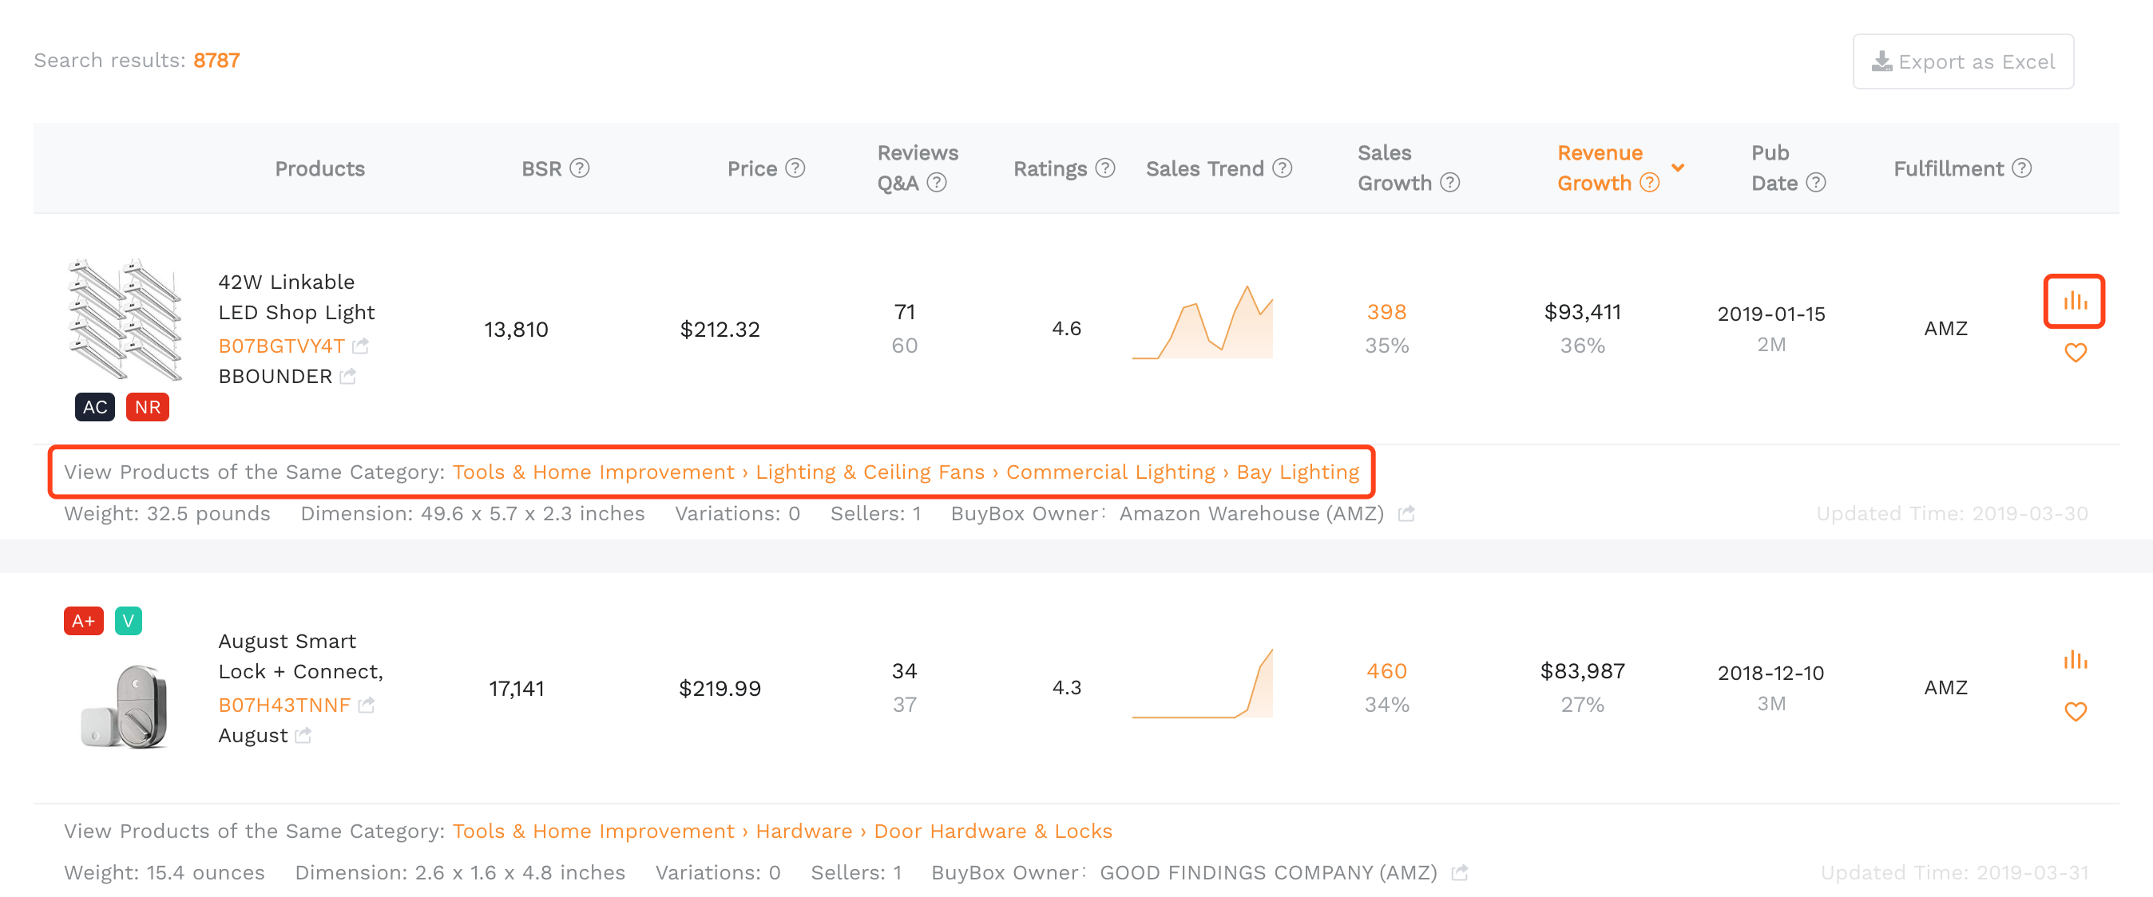Screen dimensions: 2153x897
Task: Open Tools & Home Improvement link in August row
Action: coord(593,831)
